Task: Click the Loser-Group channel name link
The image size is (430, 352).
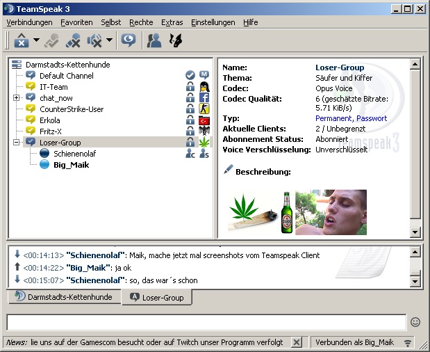Action: click(340, 67)
